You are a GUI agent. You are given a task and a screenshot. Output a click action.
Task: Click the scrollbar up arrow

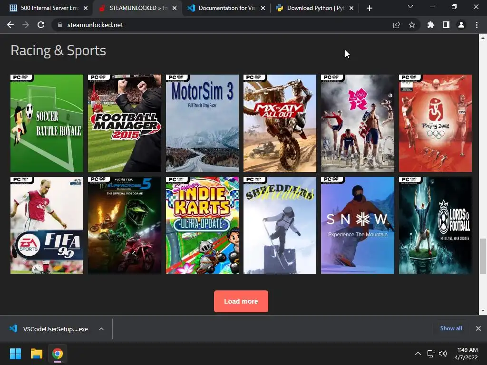pos(483,38)
